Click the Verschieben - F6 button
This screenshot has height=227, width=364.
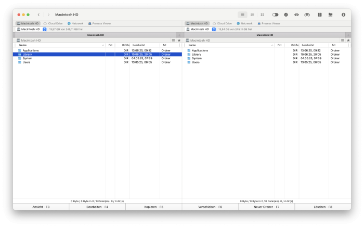(x=210, y=207)
